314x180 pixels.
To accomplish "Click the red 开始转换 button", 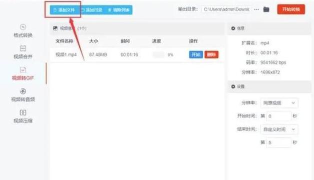I will (x=291, y=9).
